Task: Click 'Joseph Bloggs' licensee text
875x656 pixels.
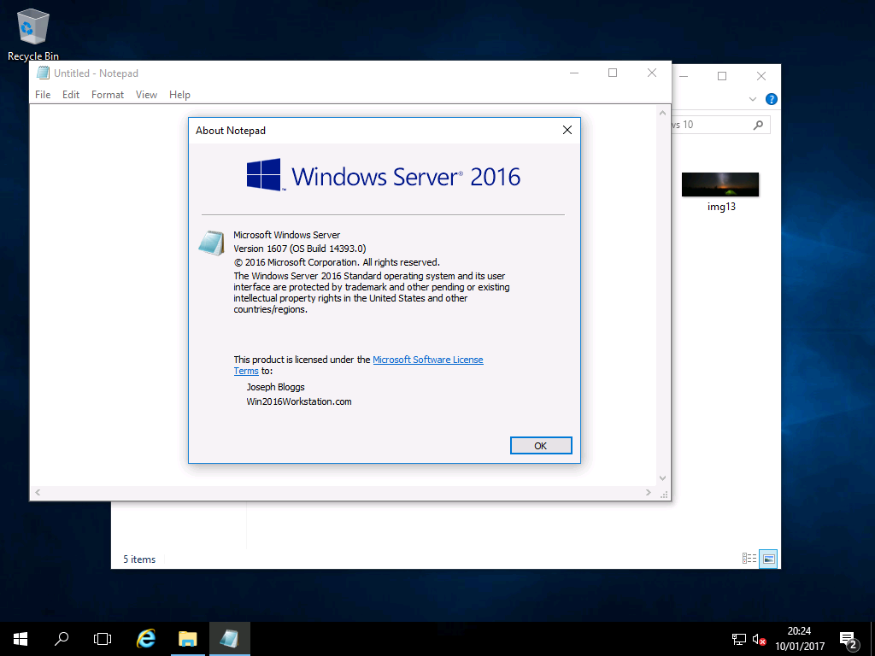Action: pos(276,387)
